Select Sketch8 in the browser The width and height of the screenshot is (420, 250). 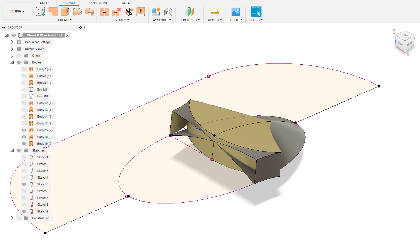click(x=43, y=205)
